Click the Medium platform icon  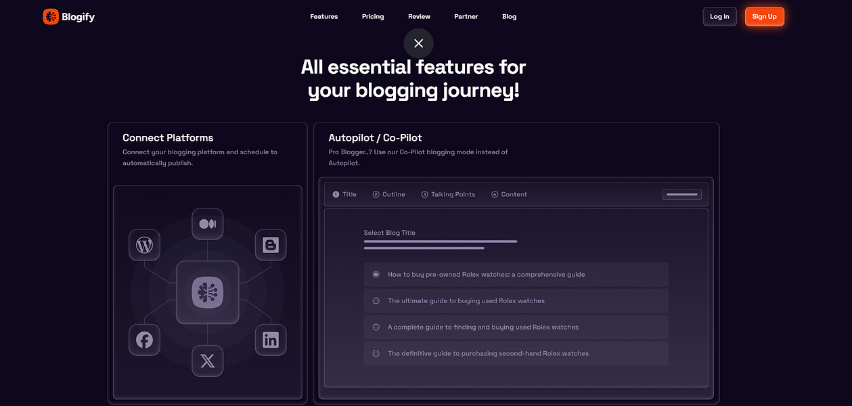click(208, 224)
